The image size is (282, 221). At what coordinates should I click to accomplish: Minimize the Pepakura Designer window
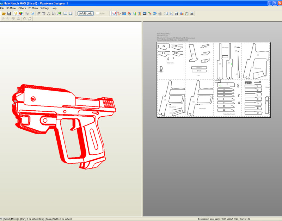click(x=270, y=3)
